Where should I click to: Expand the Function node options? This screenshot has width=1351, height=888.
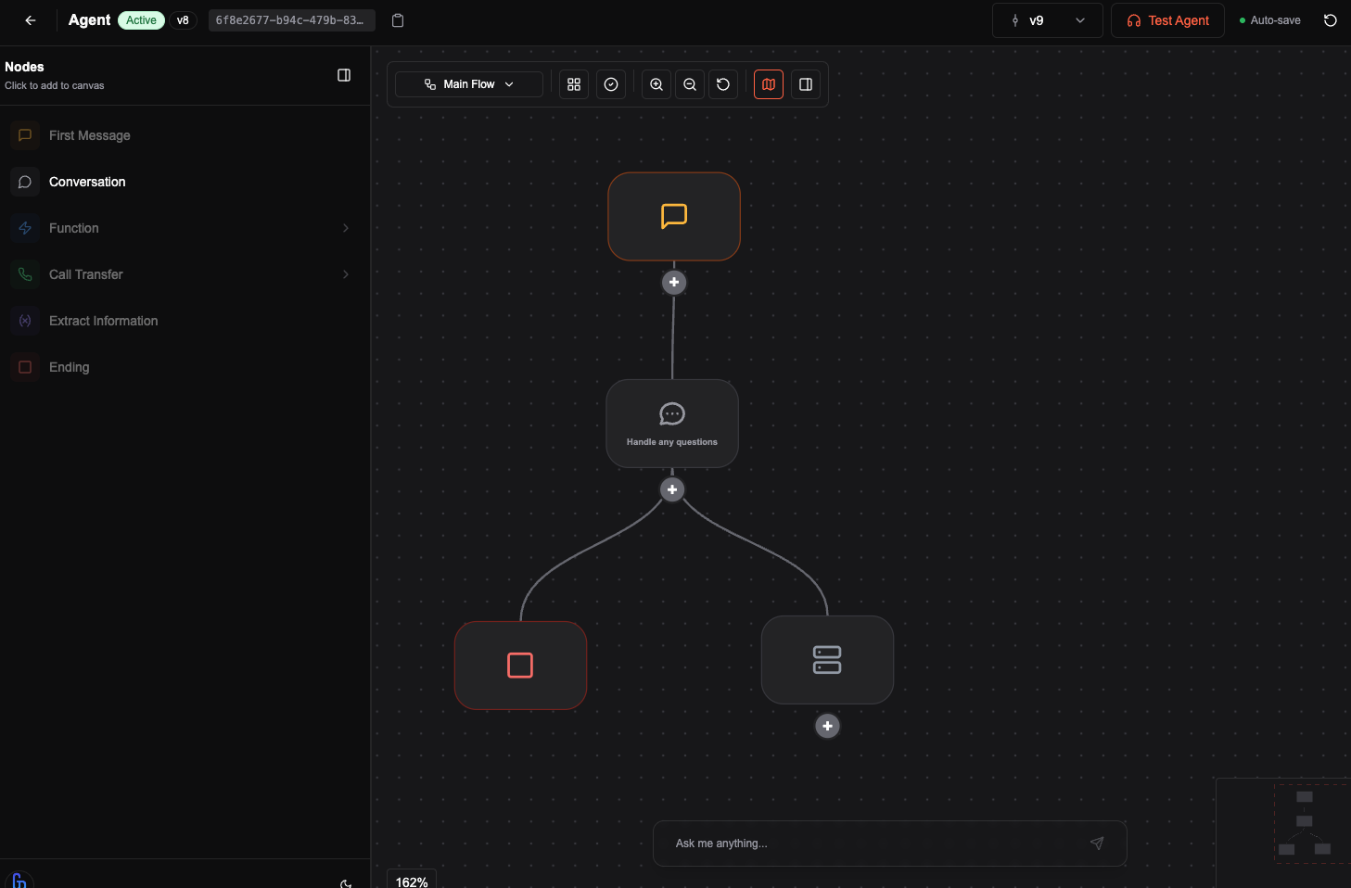click(345, 228)
